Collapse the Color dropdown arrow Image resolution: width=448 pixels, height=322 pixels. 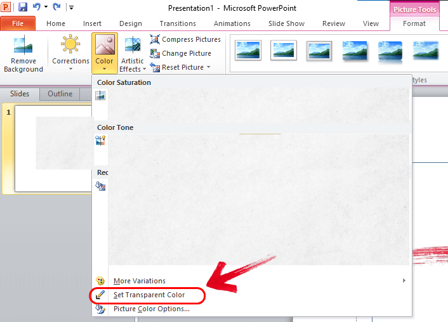pyautogui.click(x=104, y=69)
